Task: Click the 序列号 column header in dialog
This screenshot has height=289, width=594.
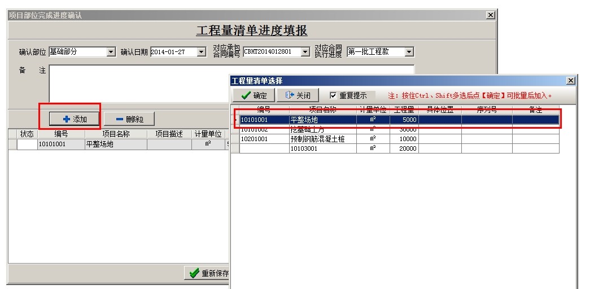Action: click(486, 110)
